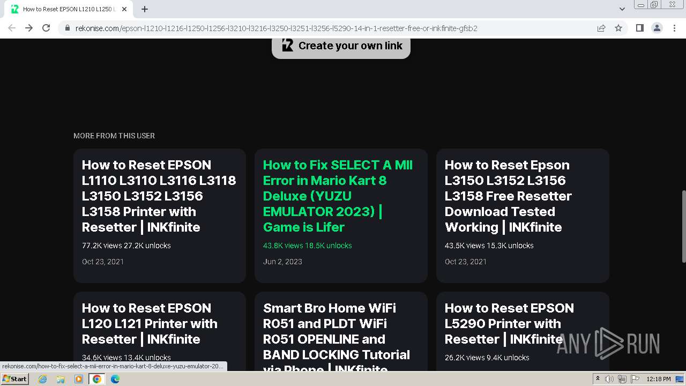The image size is (686, 386).
Task: Click the Rekonise logo in Create link button
Action: (287, 46)
